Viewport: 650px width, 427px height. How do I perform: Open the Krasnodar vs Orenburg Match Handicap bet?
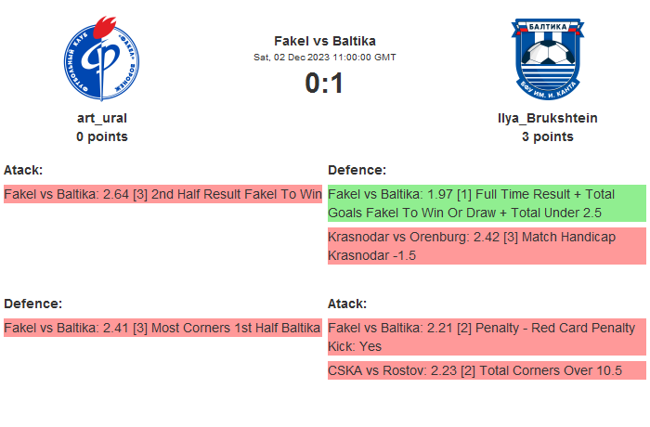click(486, 246)
